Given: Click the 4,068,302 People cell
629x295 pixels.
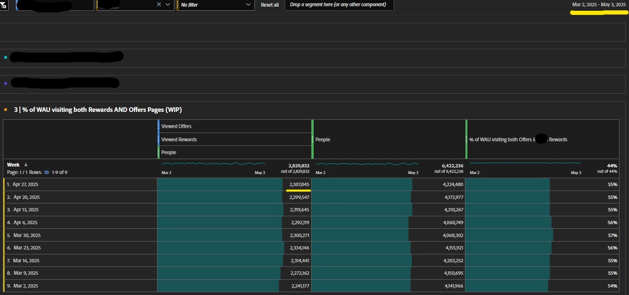Looking at the screenshot, I should tap(388, 235).
